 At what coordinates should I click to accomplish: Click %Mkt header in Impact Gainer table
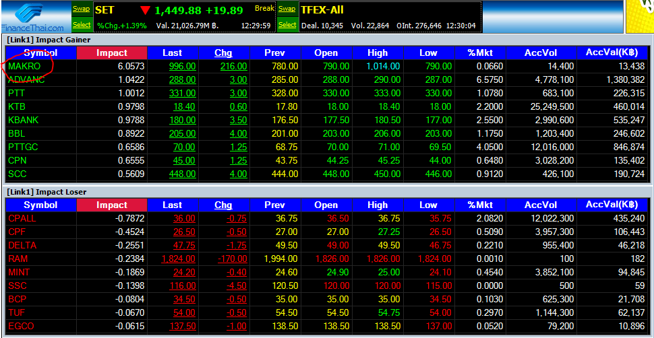point(479,53)
